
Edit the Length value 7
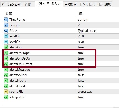point(79,25)
